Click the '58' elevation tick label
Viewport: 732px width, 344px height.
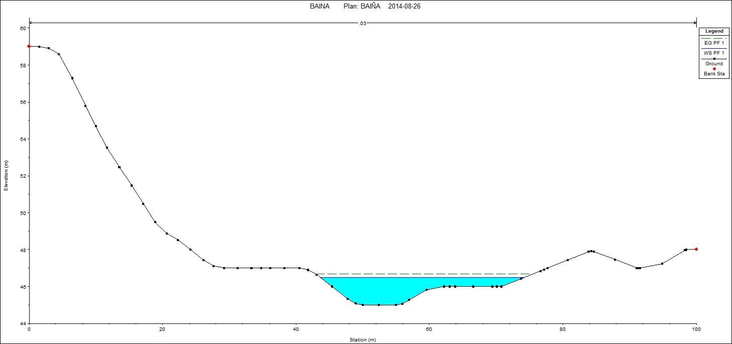[22, 65]
